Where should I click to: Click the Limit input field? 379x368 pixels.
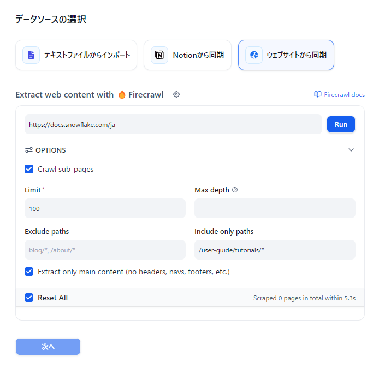click(x=105, y=208)
